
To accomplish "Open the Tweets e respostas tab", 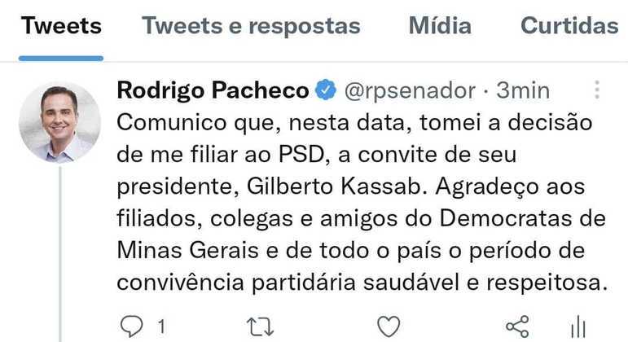I will click(x=251, y=26).
